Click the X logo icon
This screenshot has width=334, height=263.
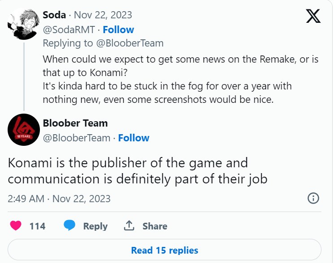[312, 17]
